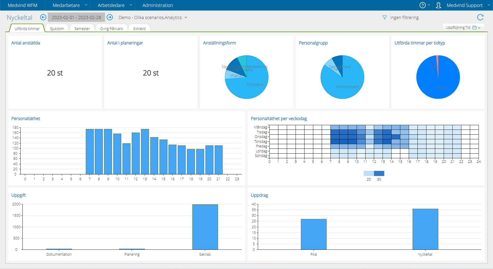Image resolution: width=493 pixels, height=269 pixels.
Task: Click the Uppdrag chart heading
Action: (x=259, y=195)
